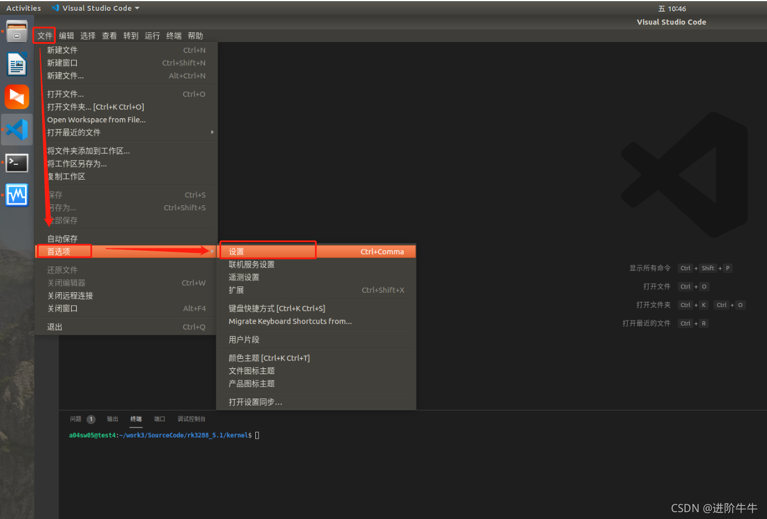This screenshot has height=519, width=767.
Task: Switch to the 调试控制台 panel tab
Action: point(192,419)
